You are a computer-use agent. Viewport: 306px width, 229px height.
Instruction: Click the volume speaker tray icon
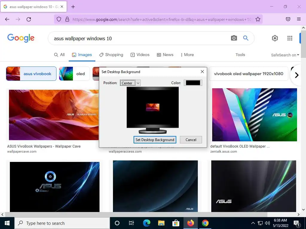tap(267, 223)
